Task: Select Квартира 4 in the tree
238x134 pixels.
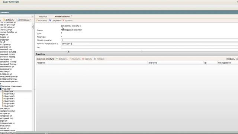Action: [x=9, y=99]
